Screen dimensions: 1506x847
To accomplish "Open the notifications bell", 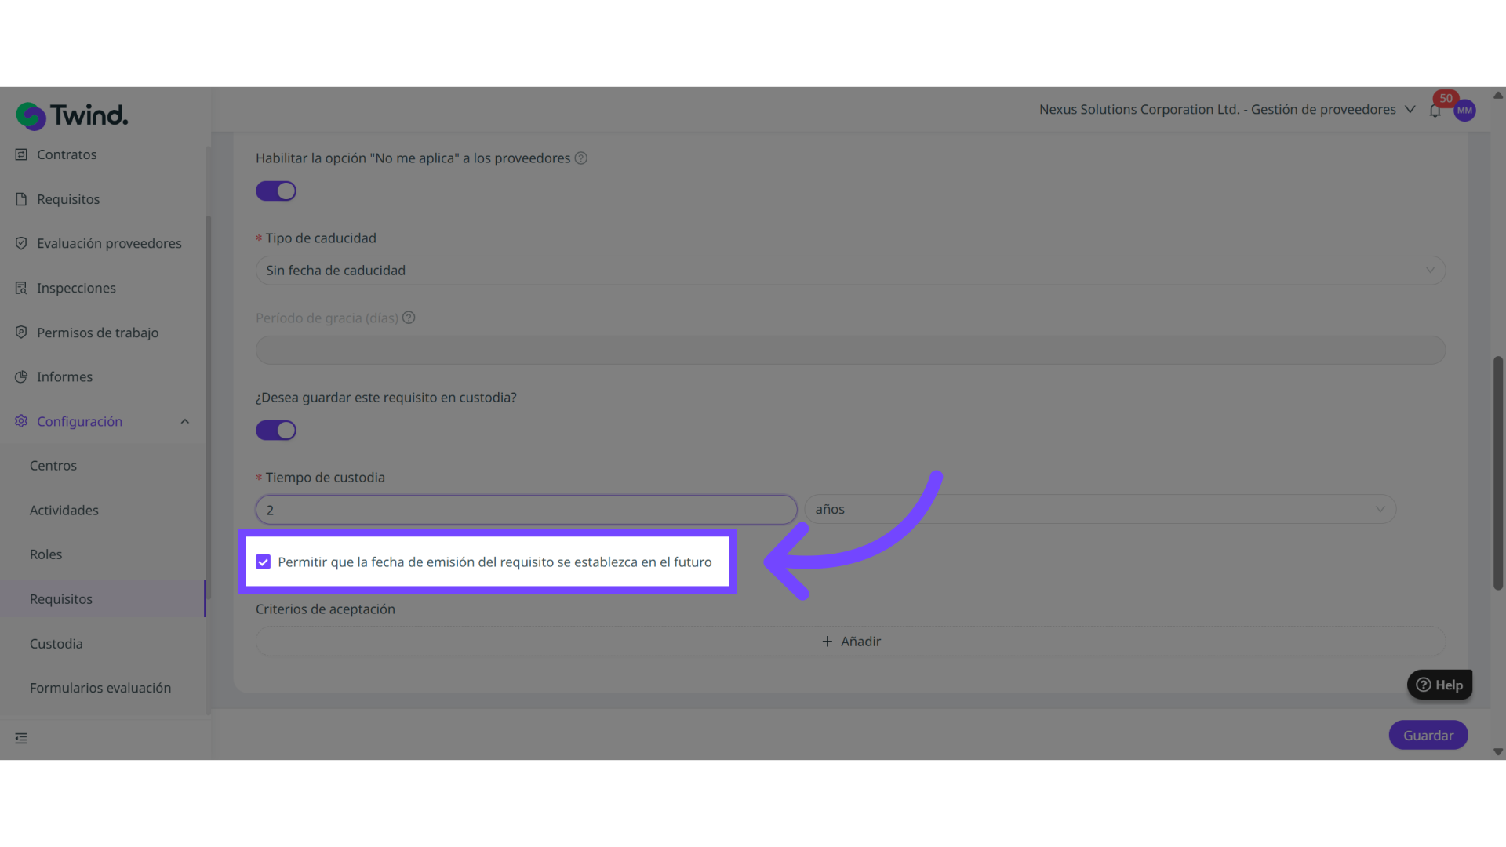I will 1435,111.
